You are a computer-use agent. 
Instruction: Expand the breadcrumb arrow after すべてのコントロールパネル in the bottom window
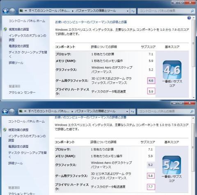click(72, 111)
